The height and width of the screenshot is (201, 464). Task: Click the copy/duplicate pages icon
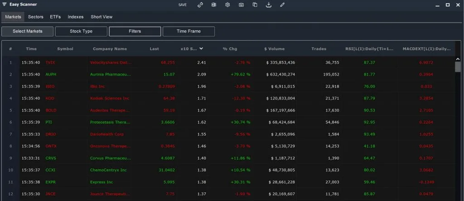tap(255, 5)
